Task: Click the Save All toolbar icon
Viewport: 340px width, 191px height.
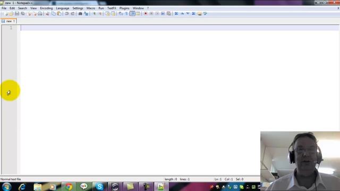Action: pos(23,14)
